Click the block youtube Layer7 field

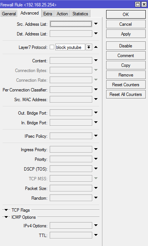click(x=70, y=47)
